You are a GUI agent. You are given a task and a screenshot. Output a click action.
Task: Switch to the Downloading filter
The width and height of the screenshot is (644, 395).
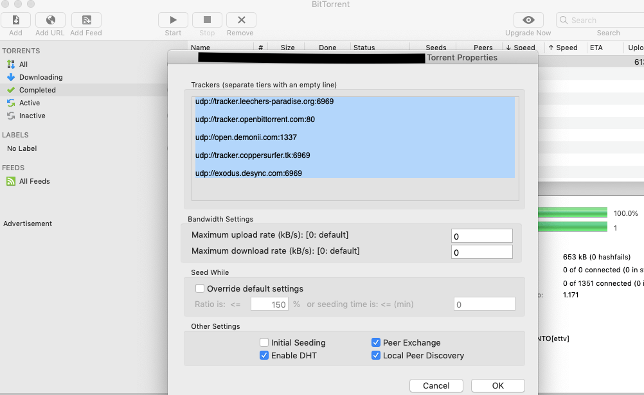(x=40, y=76)
